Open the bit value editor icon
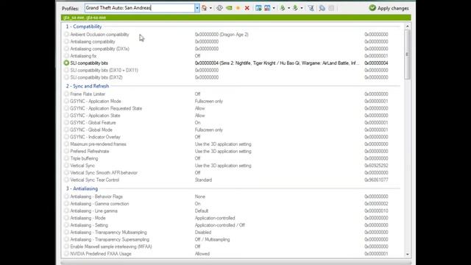Screen dimensions: 471x265 322,8
